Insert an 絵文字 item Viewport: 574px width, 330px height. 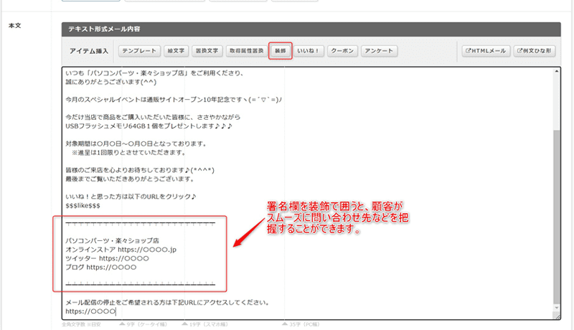point(176,51)
